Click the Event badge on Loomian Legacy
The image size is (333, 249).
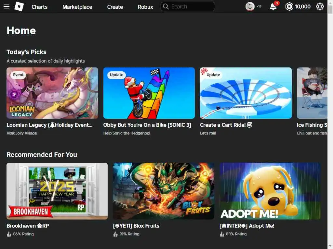(18, 75)
